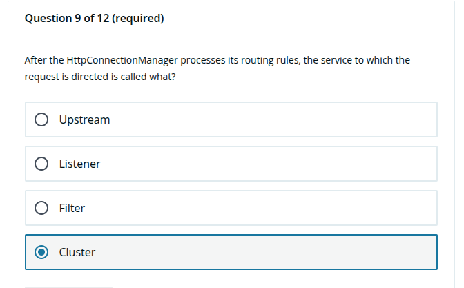Click the '(required)' text in the heading
The width and height of the screenshot is (464, 288).
pyautogui.click(x=138, y=19)
